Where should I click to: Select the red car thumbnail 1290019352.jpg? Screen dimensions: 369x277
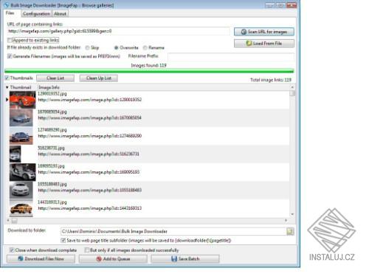(x=22, y=100)
